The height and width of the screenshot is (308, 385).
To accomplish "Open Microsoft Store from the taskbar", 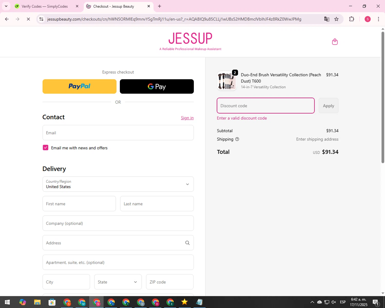I will [52, 302].
